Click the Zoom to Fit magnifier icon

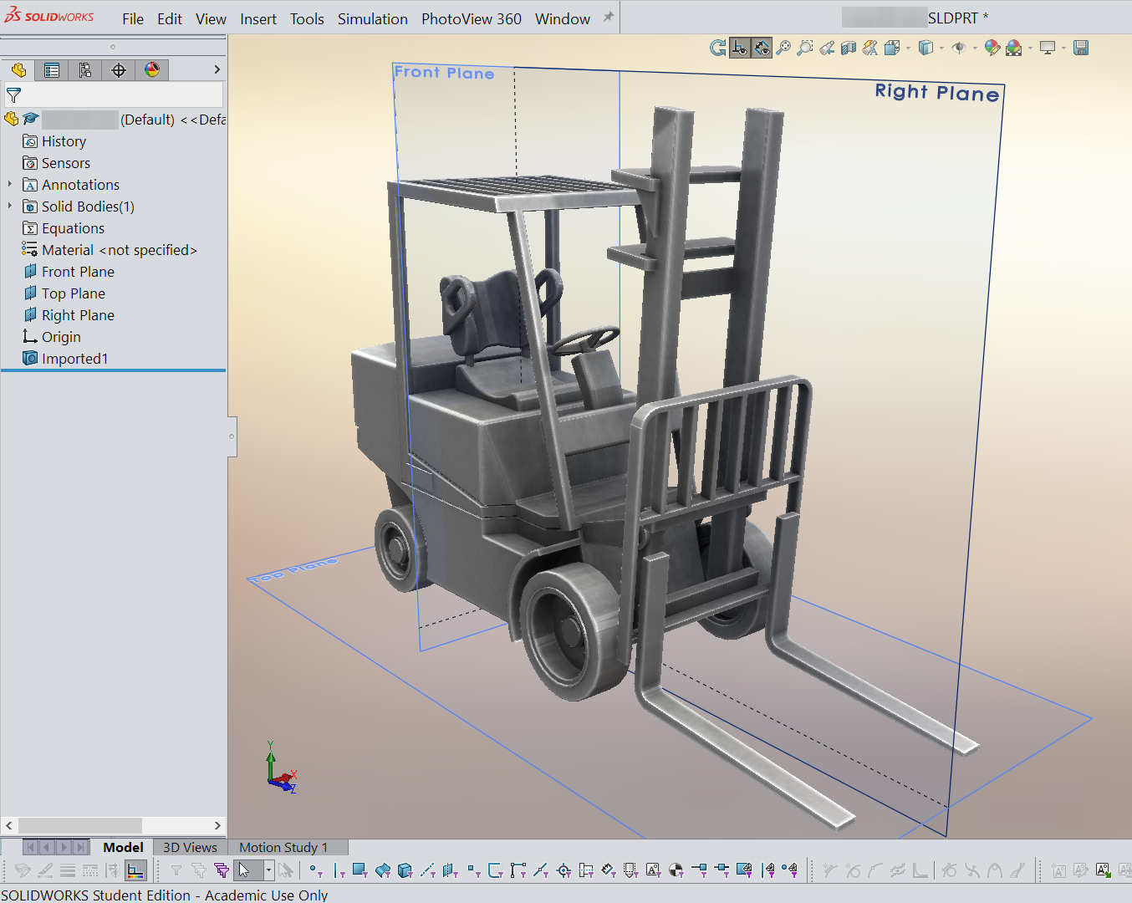tap(783, 48)
